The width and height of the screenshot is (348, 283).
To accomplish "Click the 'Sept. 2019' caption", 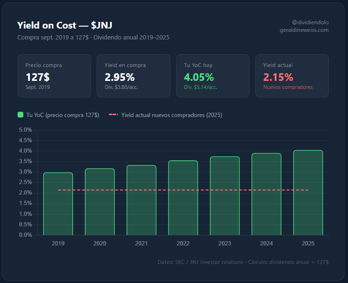I will pos(38,87).
